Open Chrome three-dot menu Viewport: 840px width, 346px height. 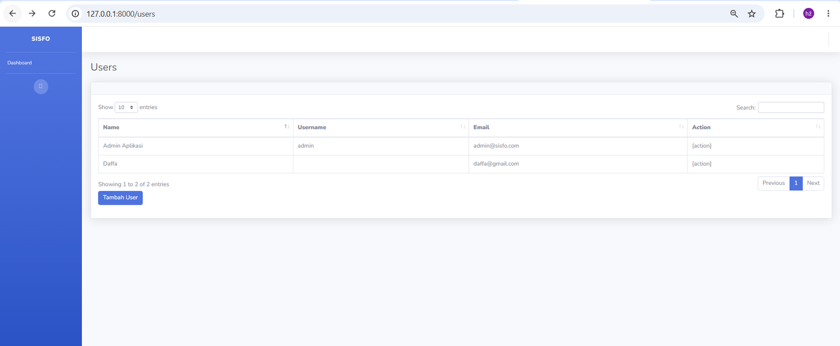click(x=828, y=14)
